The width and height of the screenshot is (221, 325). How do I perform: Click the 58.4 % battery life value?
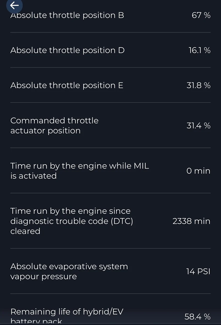tap(197, 317)
